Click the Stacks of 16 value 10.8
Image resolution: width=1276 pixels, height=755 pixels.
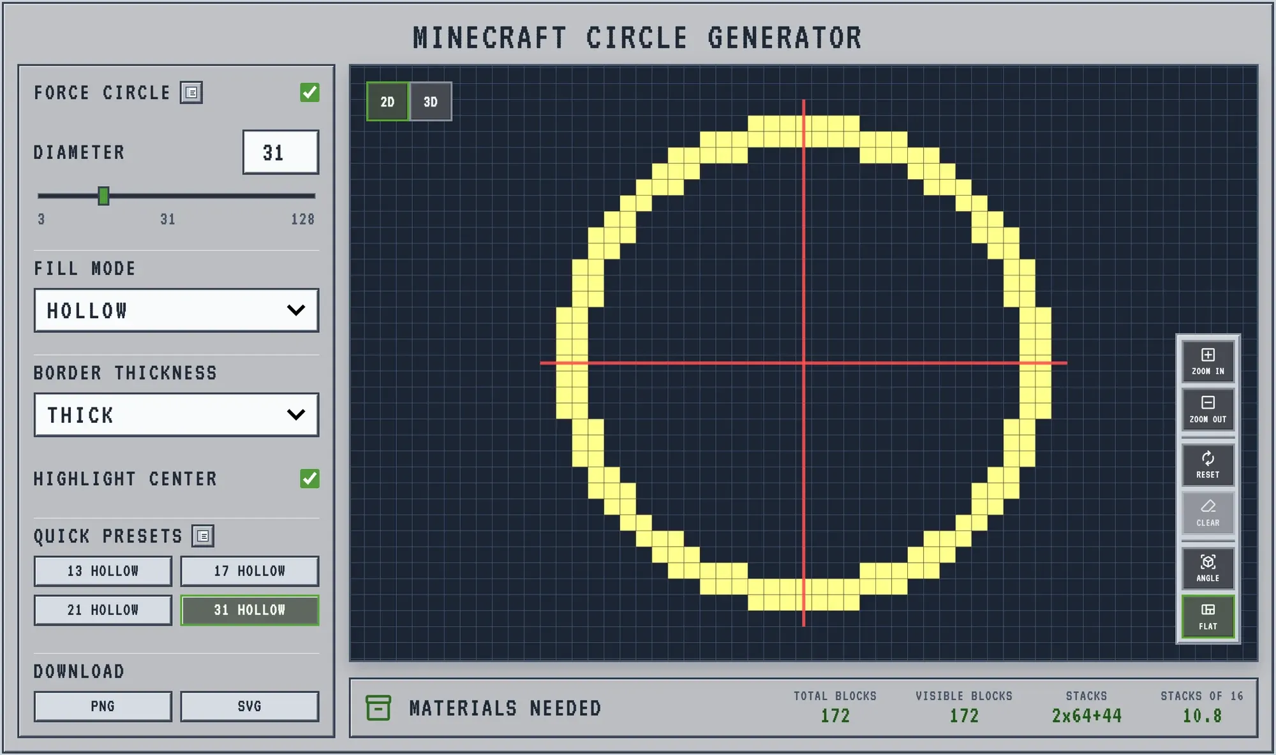click(x=1202, y=716)
